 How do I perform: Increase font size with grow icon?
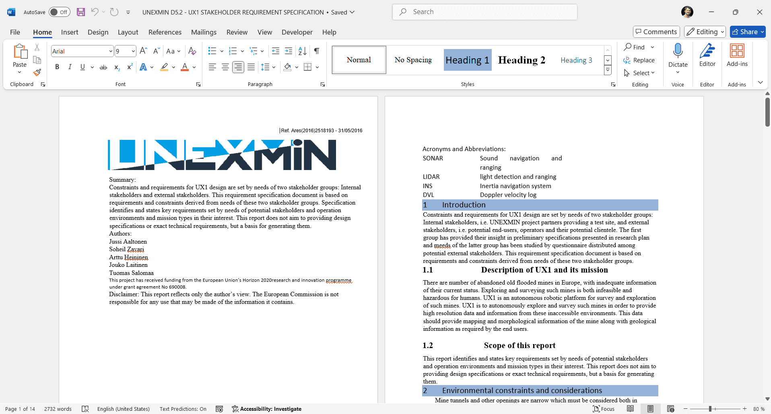click(143, 51)
